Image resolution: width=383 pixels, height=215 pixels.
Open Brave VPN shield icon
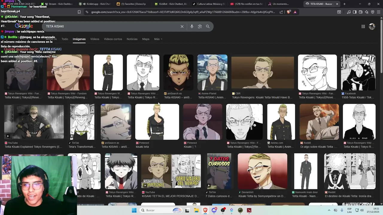(x=373, y=12)
